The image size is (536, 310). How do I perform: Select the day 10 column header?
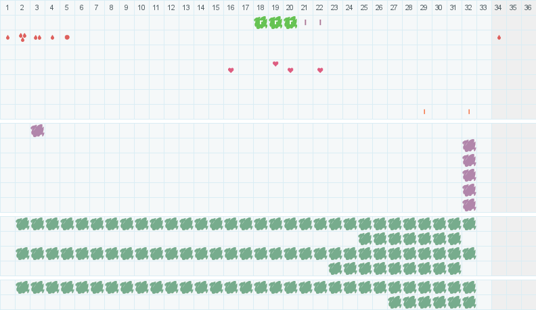141,7
